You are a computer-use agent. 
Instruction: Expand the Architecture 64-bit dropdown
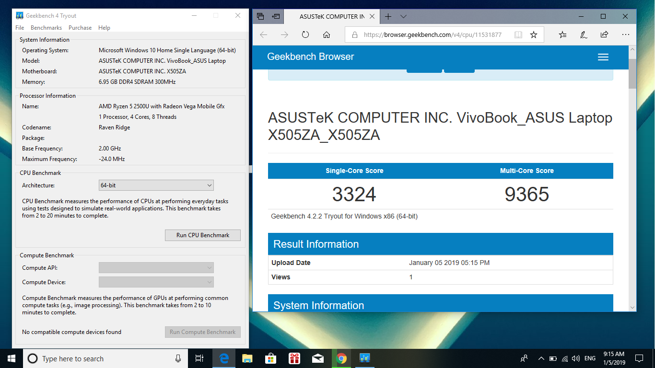(x=156, y=185)
